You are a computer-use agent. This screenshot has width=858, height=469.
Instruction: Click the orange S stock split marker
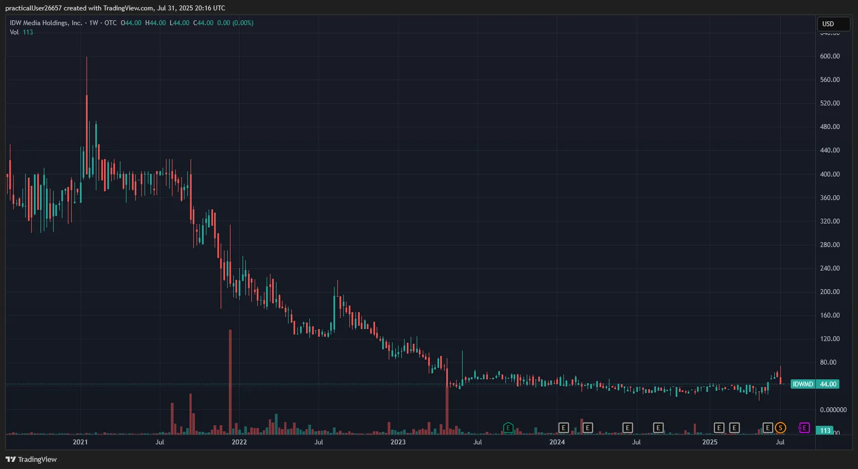tap(780, 427)
